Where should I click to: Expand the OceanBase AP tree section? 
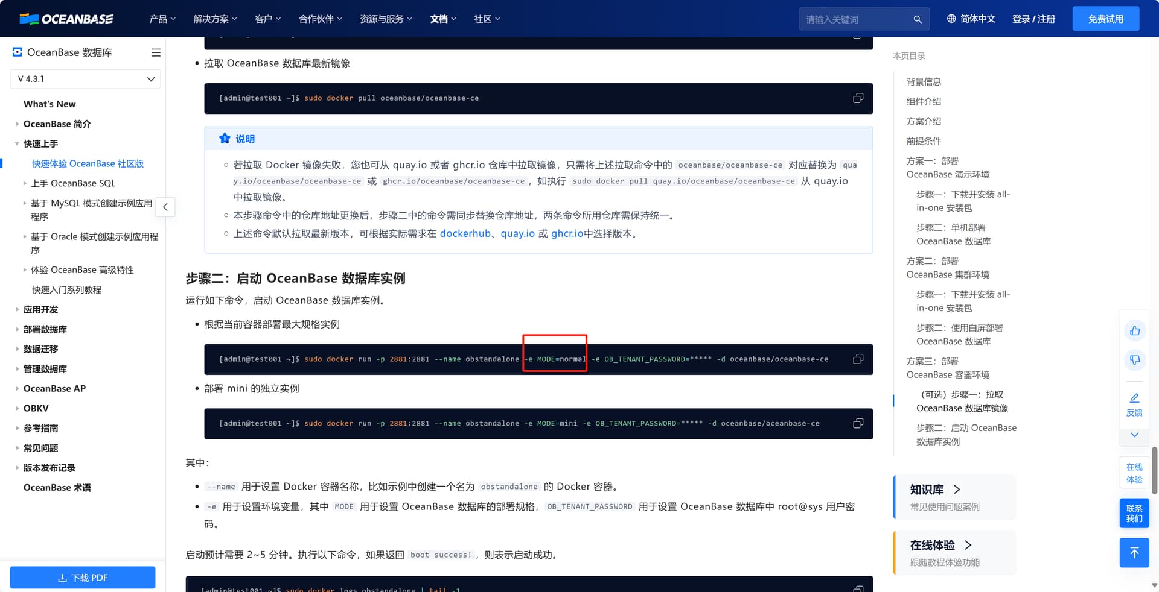click(x=17, y=389)
